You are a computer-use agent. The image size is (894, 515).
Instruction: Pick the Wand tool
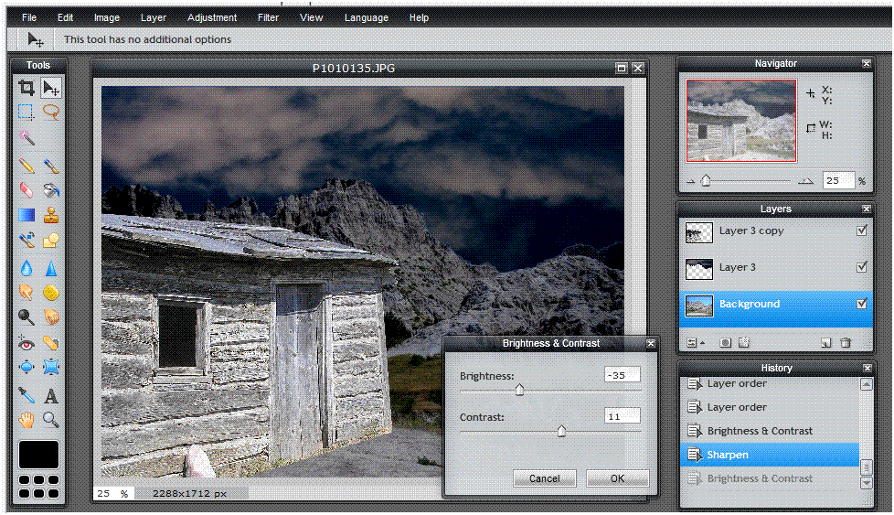[27, 138]
